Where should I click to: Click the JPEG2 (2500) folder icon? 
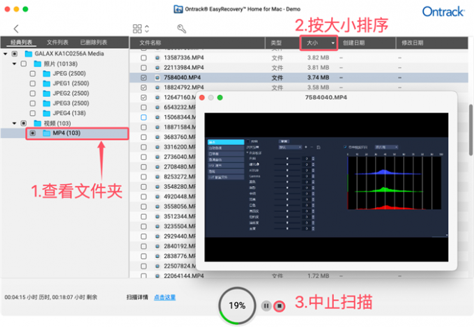click(x=47, y=93)
